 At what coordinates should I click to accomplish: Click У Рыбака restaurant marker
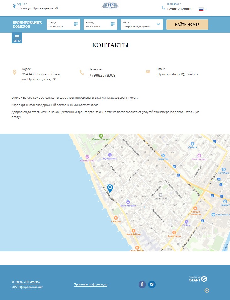[116, 218]
